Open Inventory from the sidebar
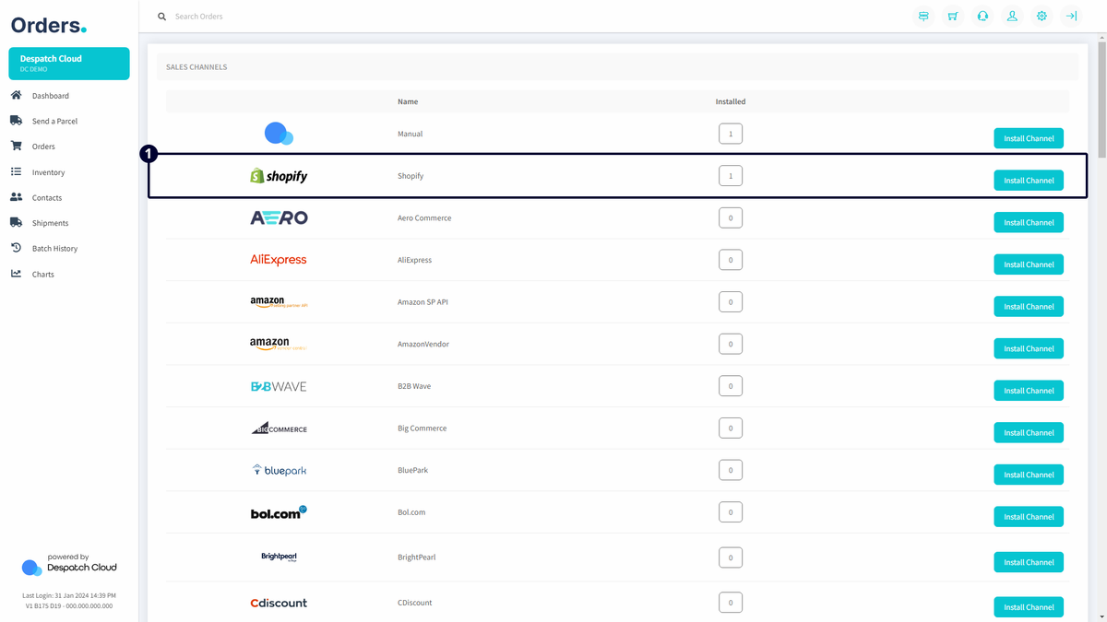 tap(48, 172)
